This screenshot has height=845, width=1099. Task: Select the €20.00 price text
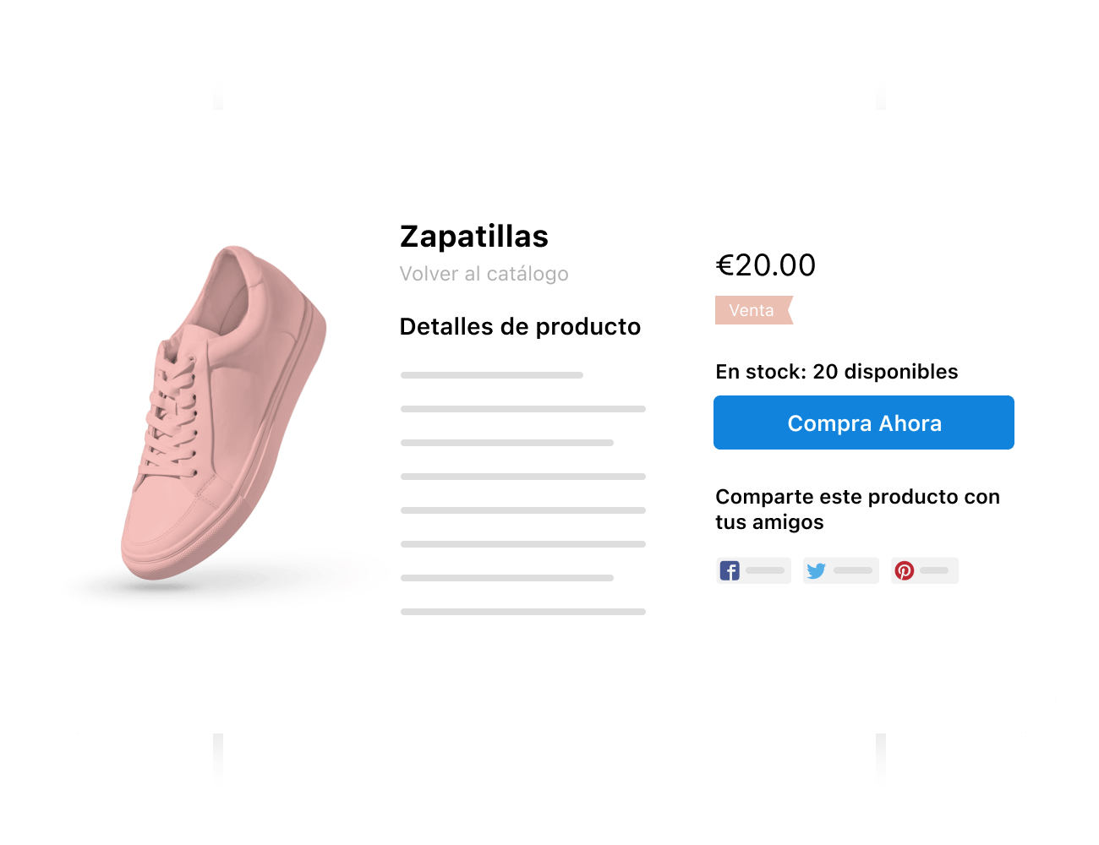coord(766,265)
